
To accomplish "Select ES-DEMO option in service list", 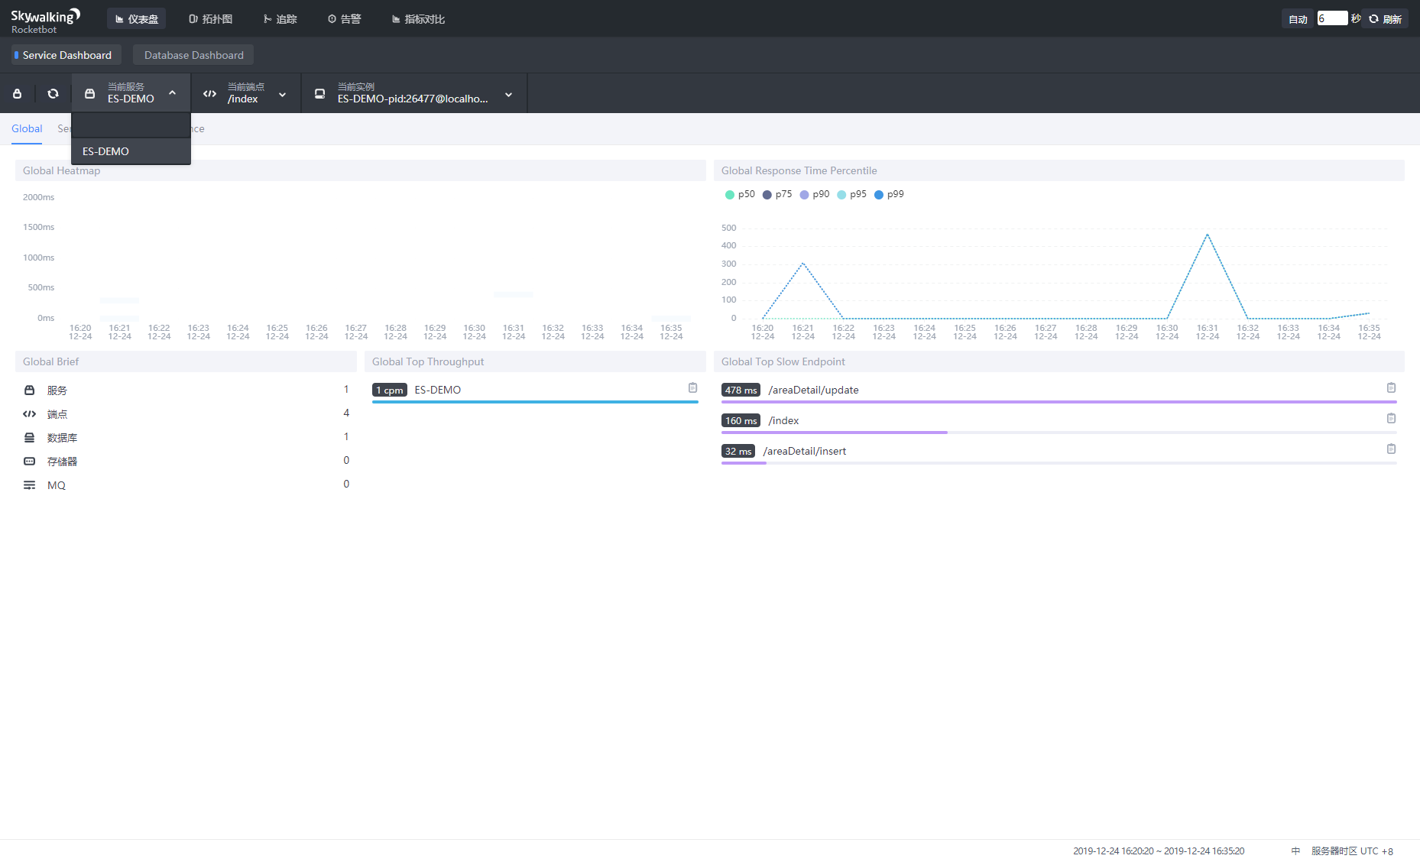I will pos(131,151).
